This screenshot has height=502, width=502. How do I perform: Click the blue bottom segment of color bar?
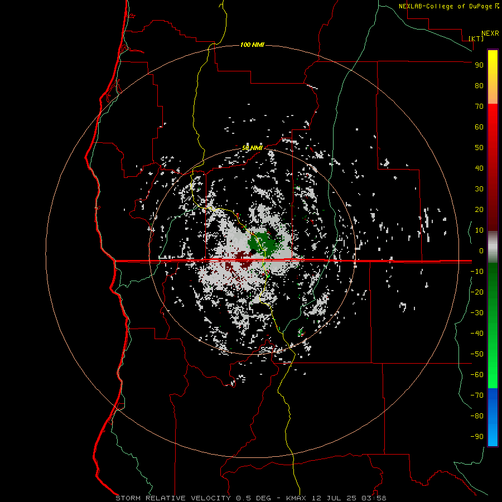[x=493, y=417]
